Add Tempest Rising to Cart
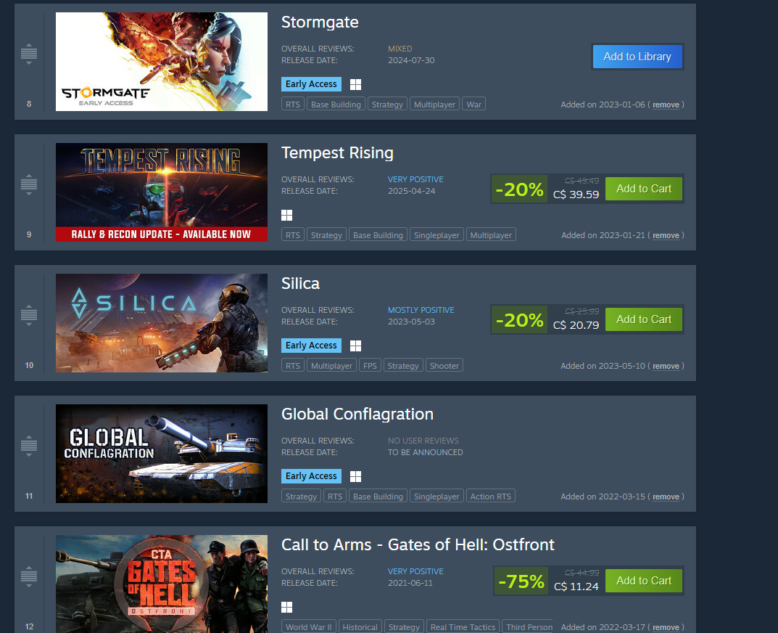The height and width of the screenshot is (633, 778). (x=644, y=189)
